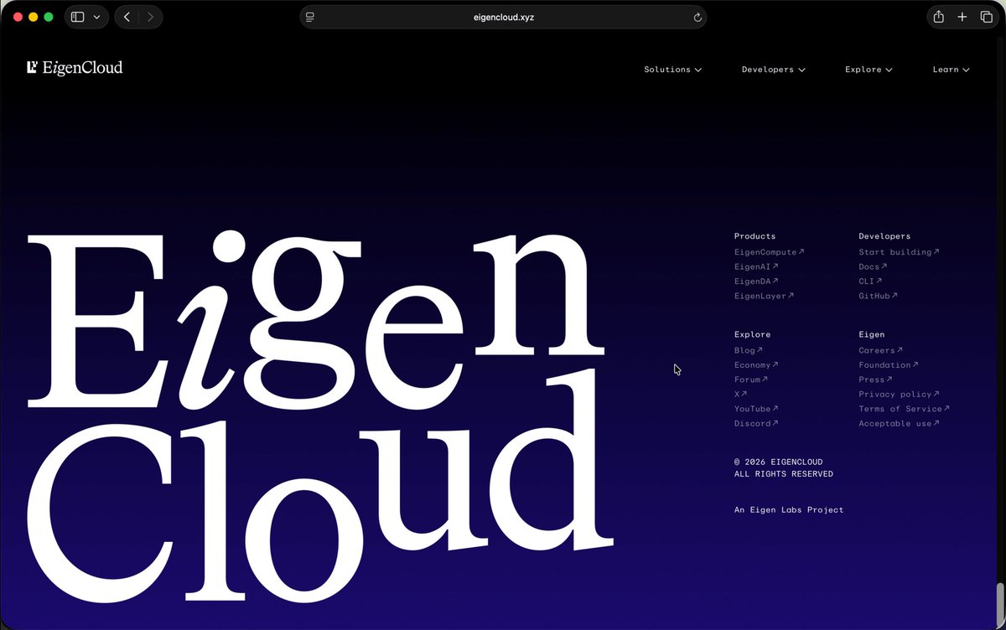Open the GitHub link
This screenshot has width=1006, height=630.
click(x=878, y=296)
